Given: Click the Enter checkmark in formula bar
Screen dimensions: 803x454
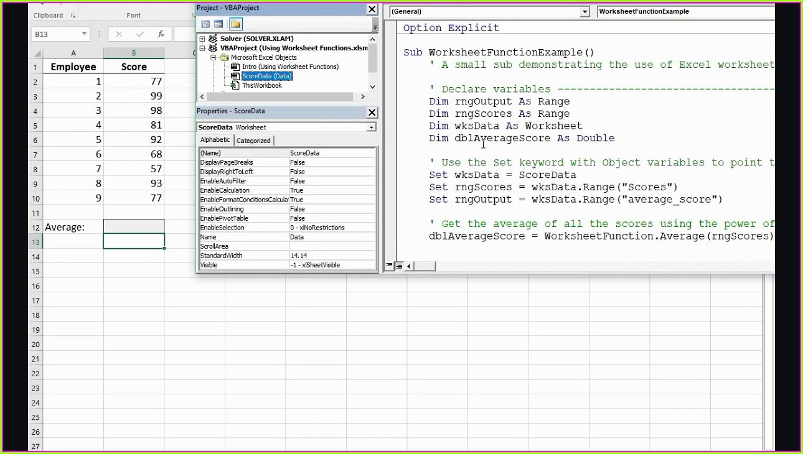Looking at the screenshot, I should (140, 34).
